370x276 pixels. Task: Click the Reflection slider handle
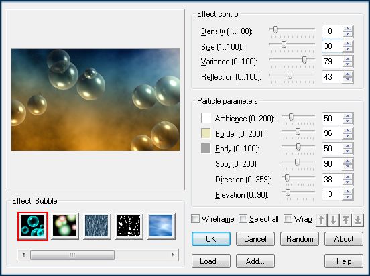[x=290, y=75]
